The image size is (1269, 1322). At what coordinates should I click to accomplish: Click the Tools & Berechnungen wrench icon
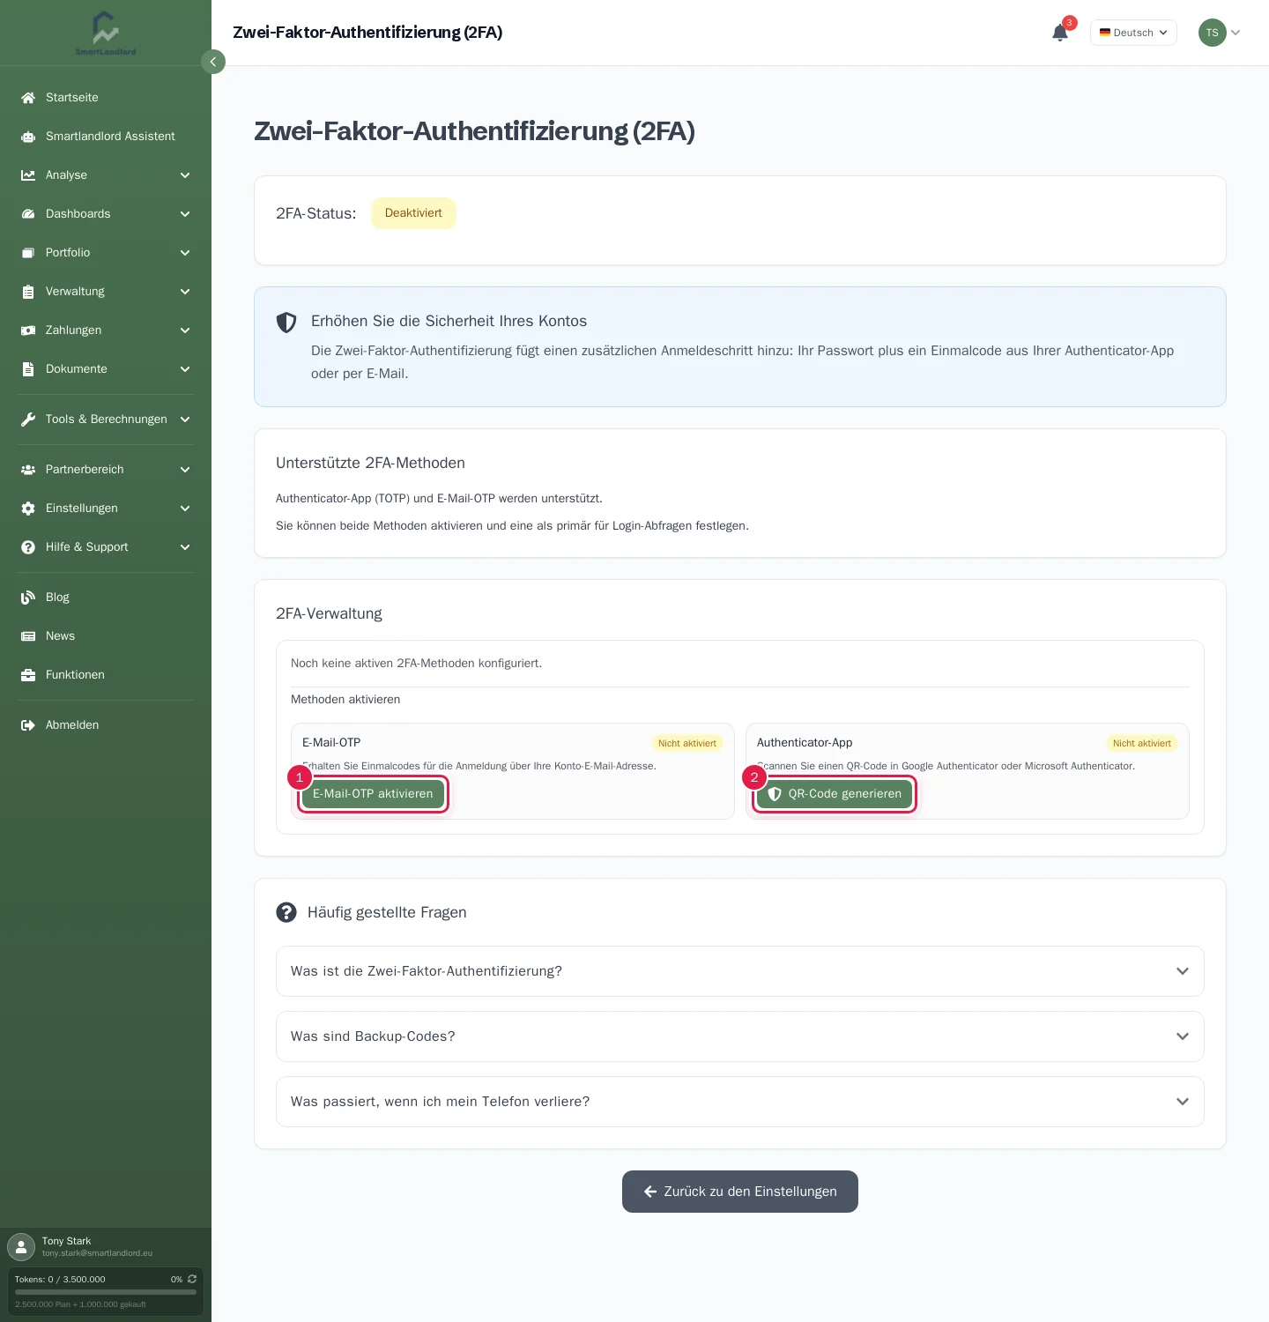click(28, 420)
